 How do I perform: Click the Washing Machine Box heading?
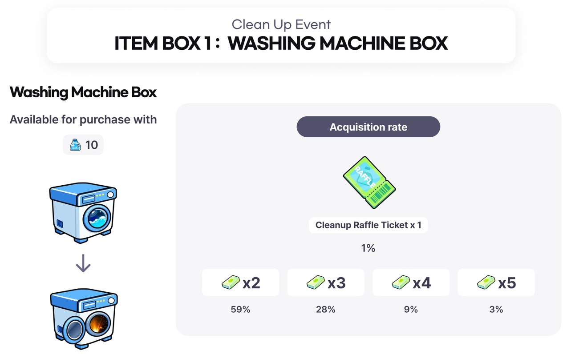83,92
